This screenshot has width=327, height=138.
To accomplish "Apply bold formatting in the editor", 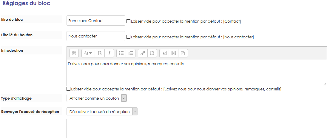I will point(100,53).
